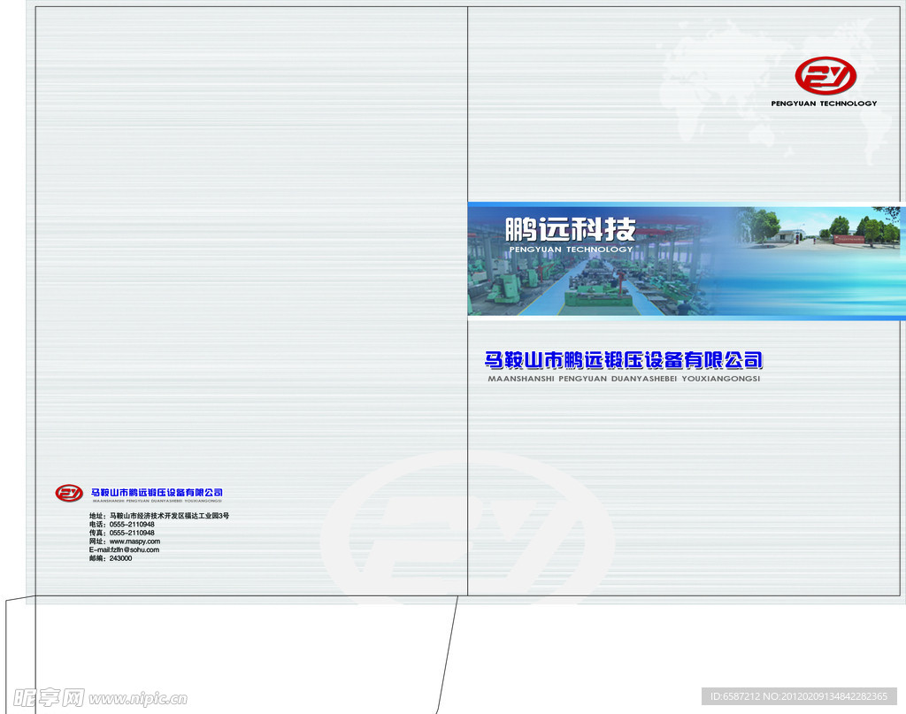The image size is (906, 714).
Task: Click the phone line "电话：0555-2110948"
Action: click(122, 525)
